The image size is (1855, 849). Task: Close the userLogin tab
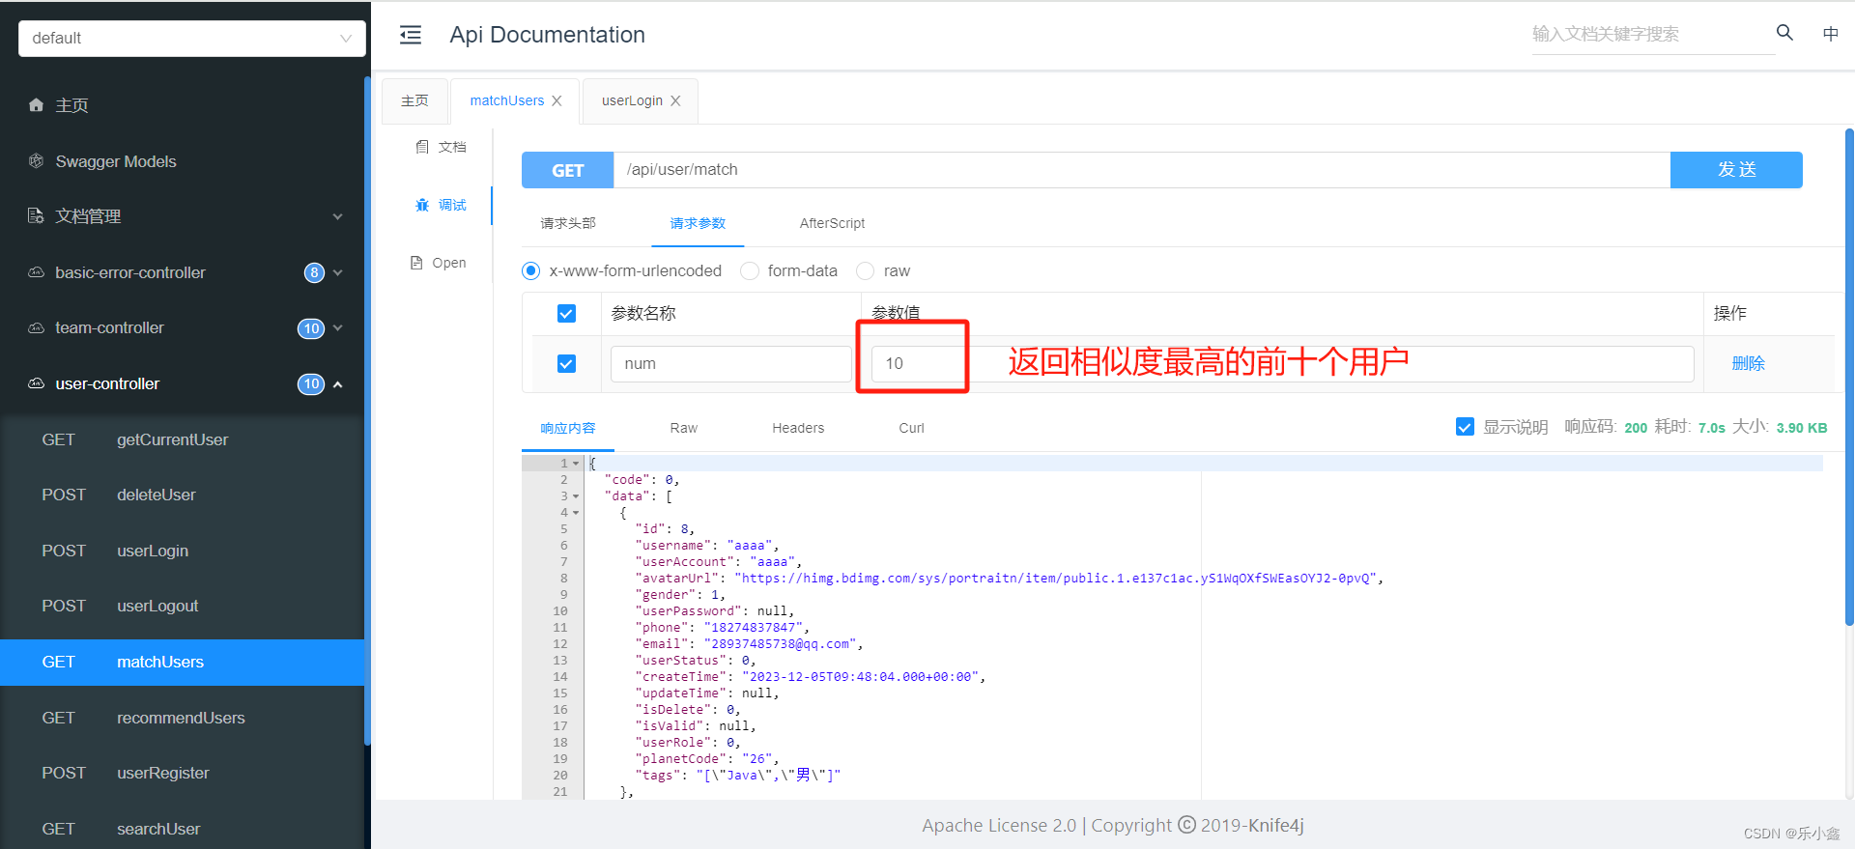pos(675,101)
